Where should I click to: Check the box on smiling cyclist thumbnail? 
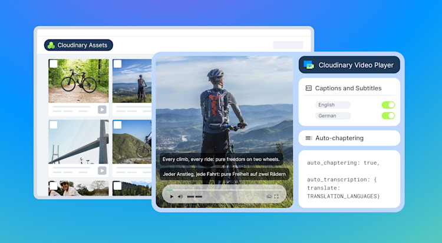53,186
